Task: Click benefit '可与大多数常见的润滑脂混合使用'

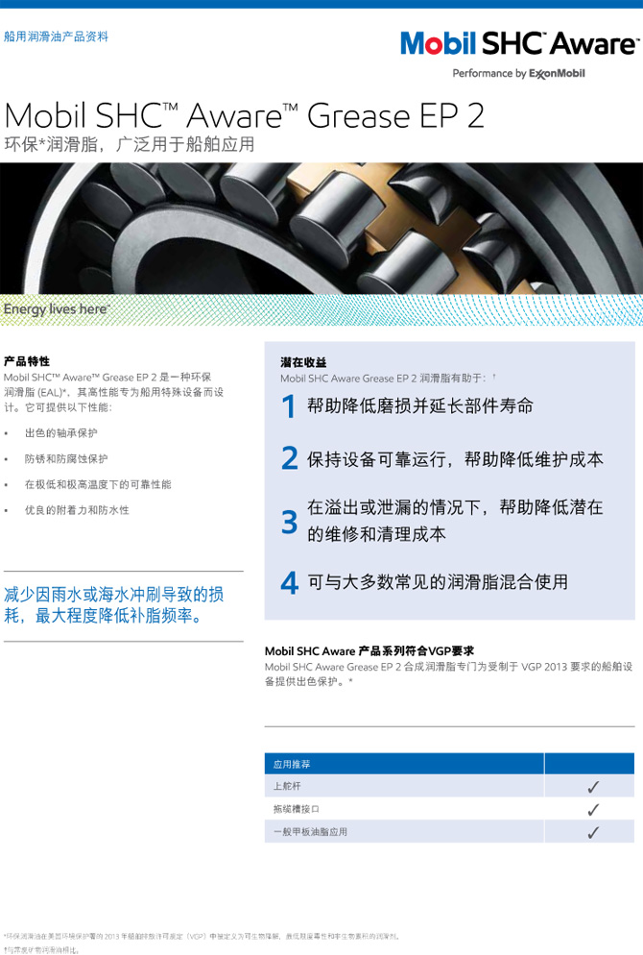Action: (x=438, y=582)
